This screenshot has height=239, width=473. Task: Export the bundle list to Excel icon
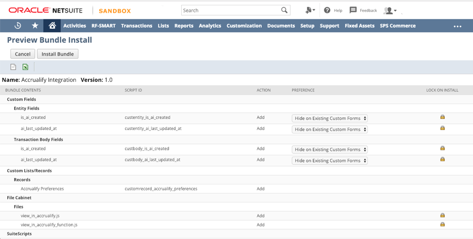[x=25, y=67]
